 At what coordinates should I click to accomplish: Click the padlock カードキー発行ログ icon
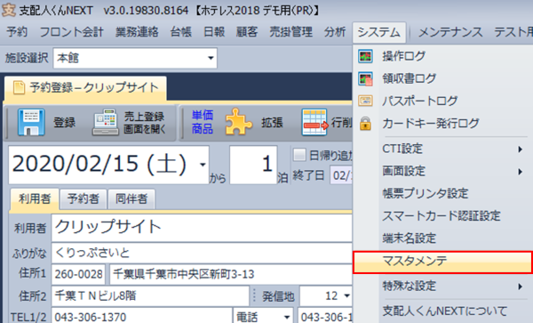pyautogui.click(x=365, y=123)
